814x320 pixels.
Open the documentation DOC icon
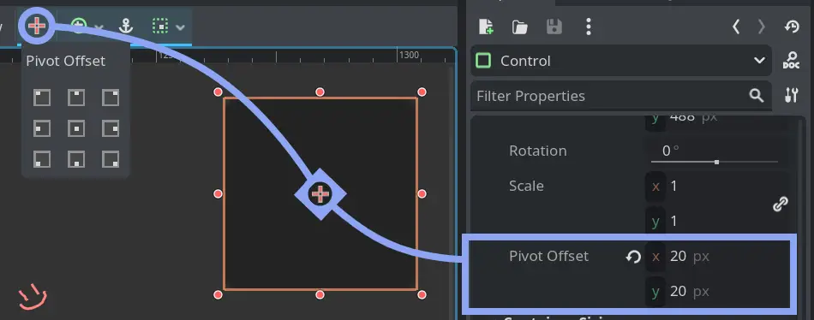tap(791, 61)
